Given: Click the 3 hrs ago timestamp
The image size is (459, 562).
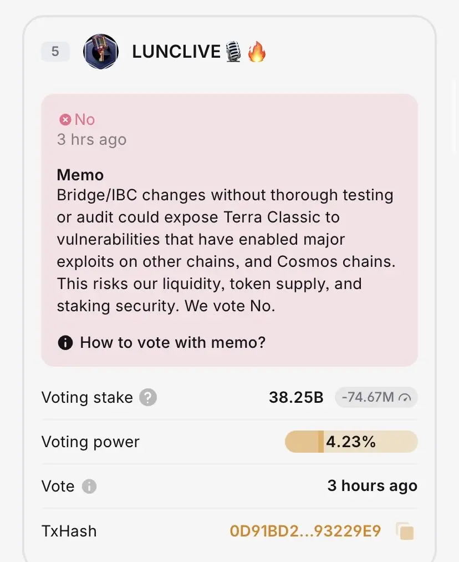Looking at the screenshot, I should pyautogui.click(x=91, y=139).
